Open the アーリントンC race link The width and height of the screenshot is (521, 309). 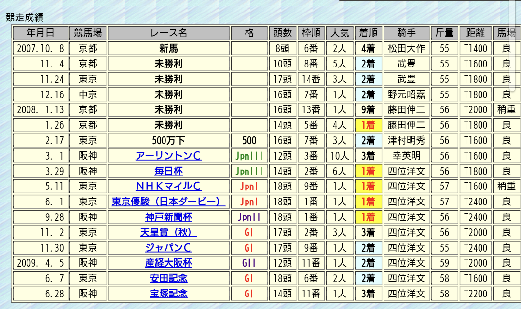168,156
